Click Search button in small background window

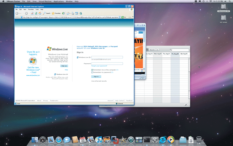[x=141, y=32]
